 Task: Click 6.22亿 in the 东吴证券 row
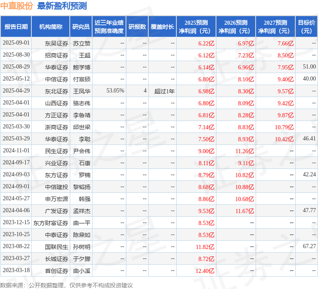point(206,43)
